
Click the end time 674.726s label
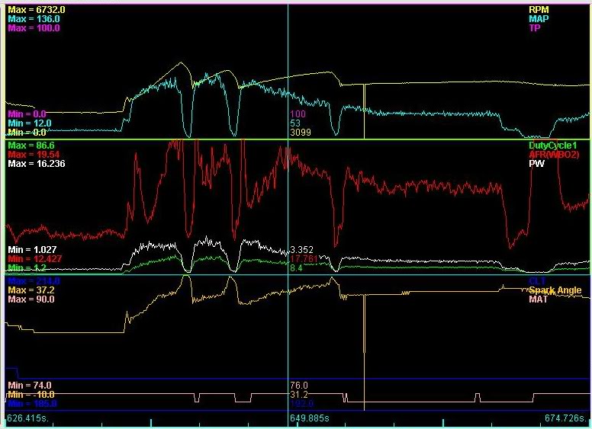click(566, 418)
